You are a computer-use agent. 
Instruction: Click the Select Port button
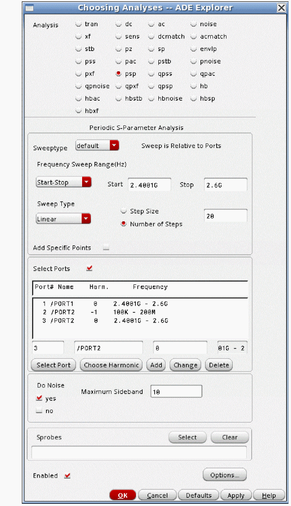[53, 365]
